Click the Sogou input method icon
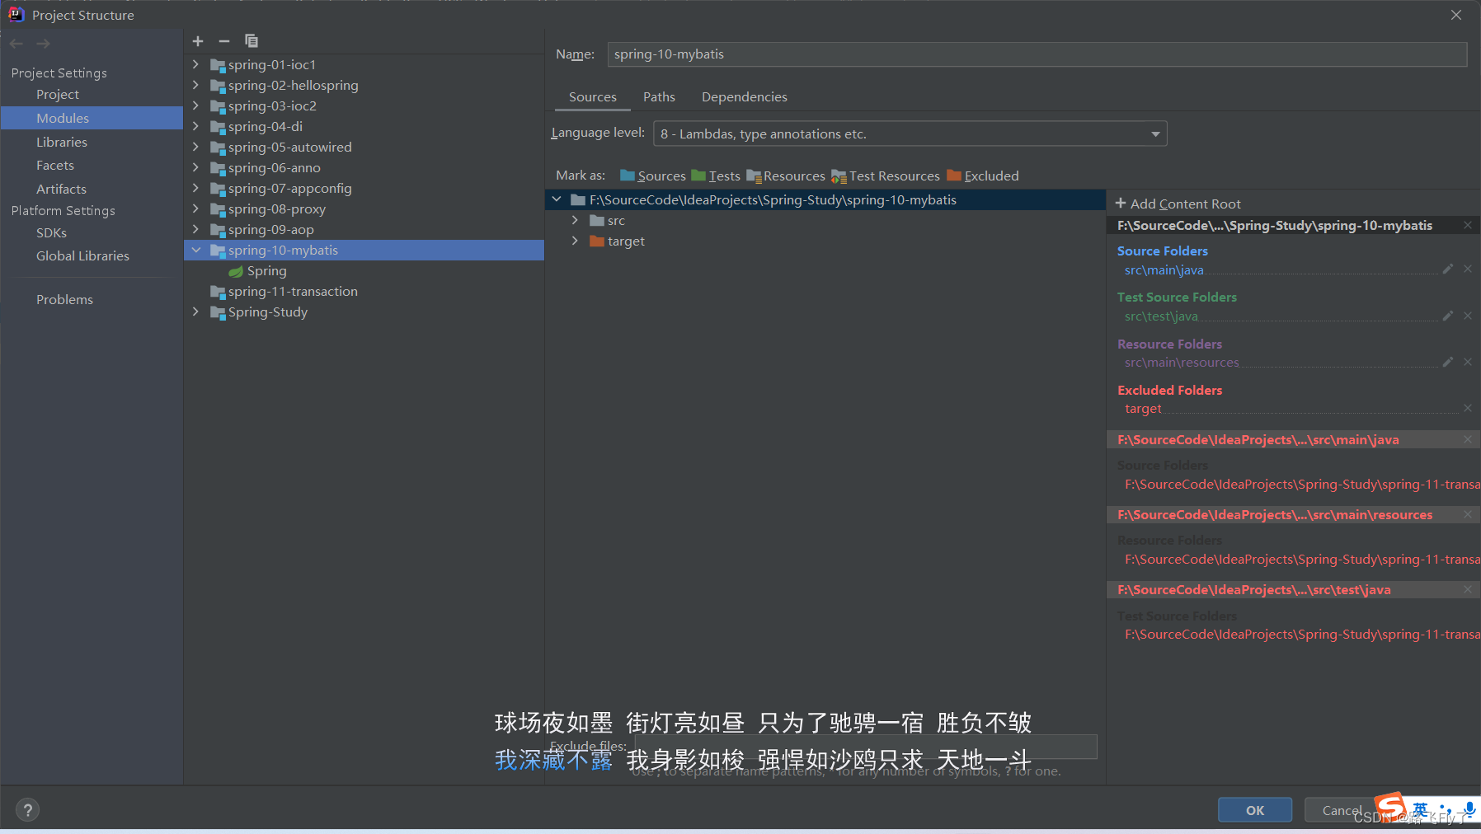 coord(1390,807)
